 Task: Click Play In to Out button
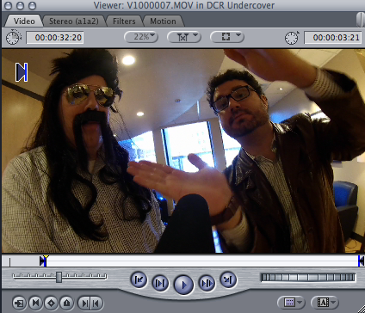coord(160,283)
